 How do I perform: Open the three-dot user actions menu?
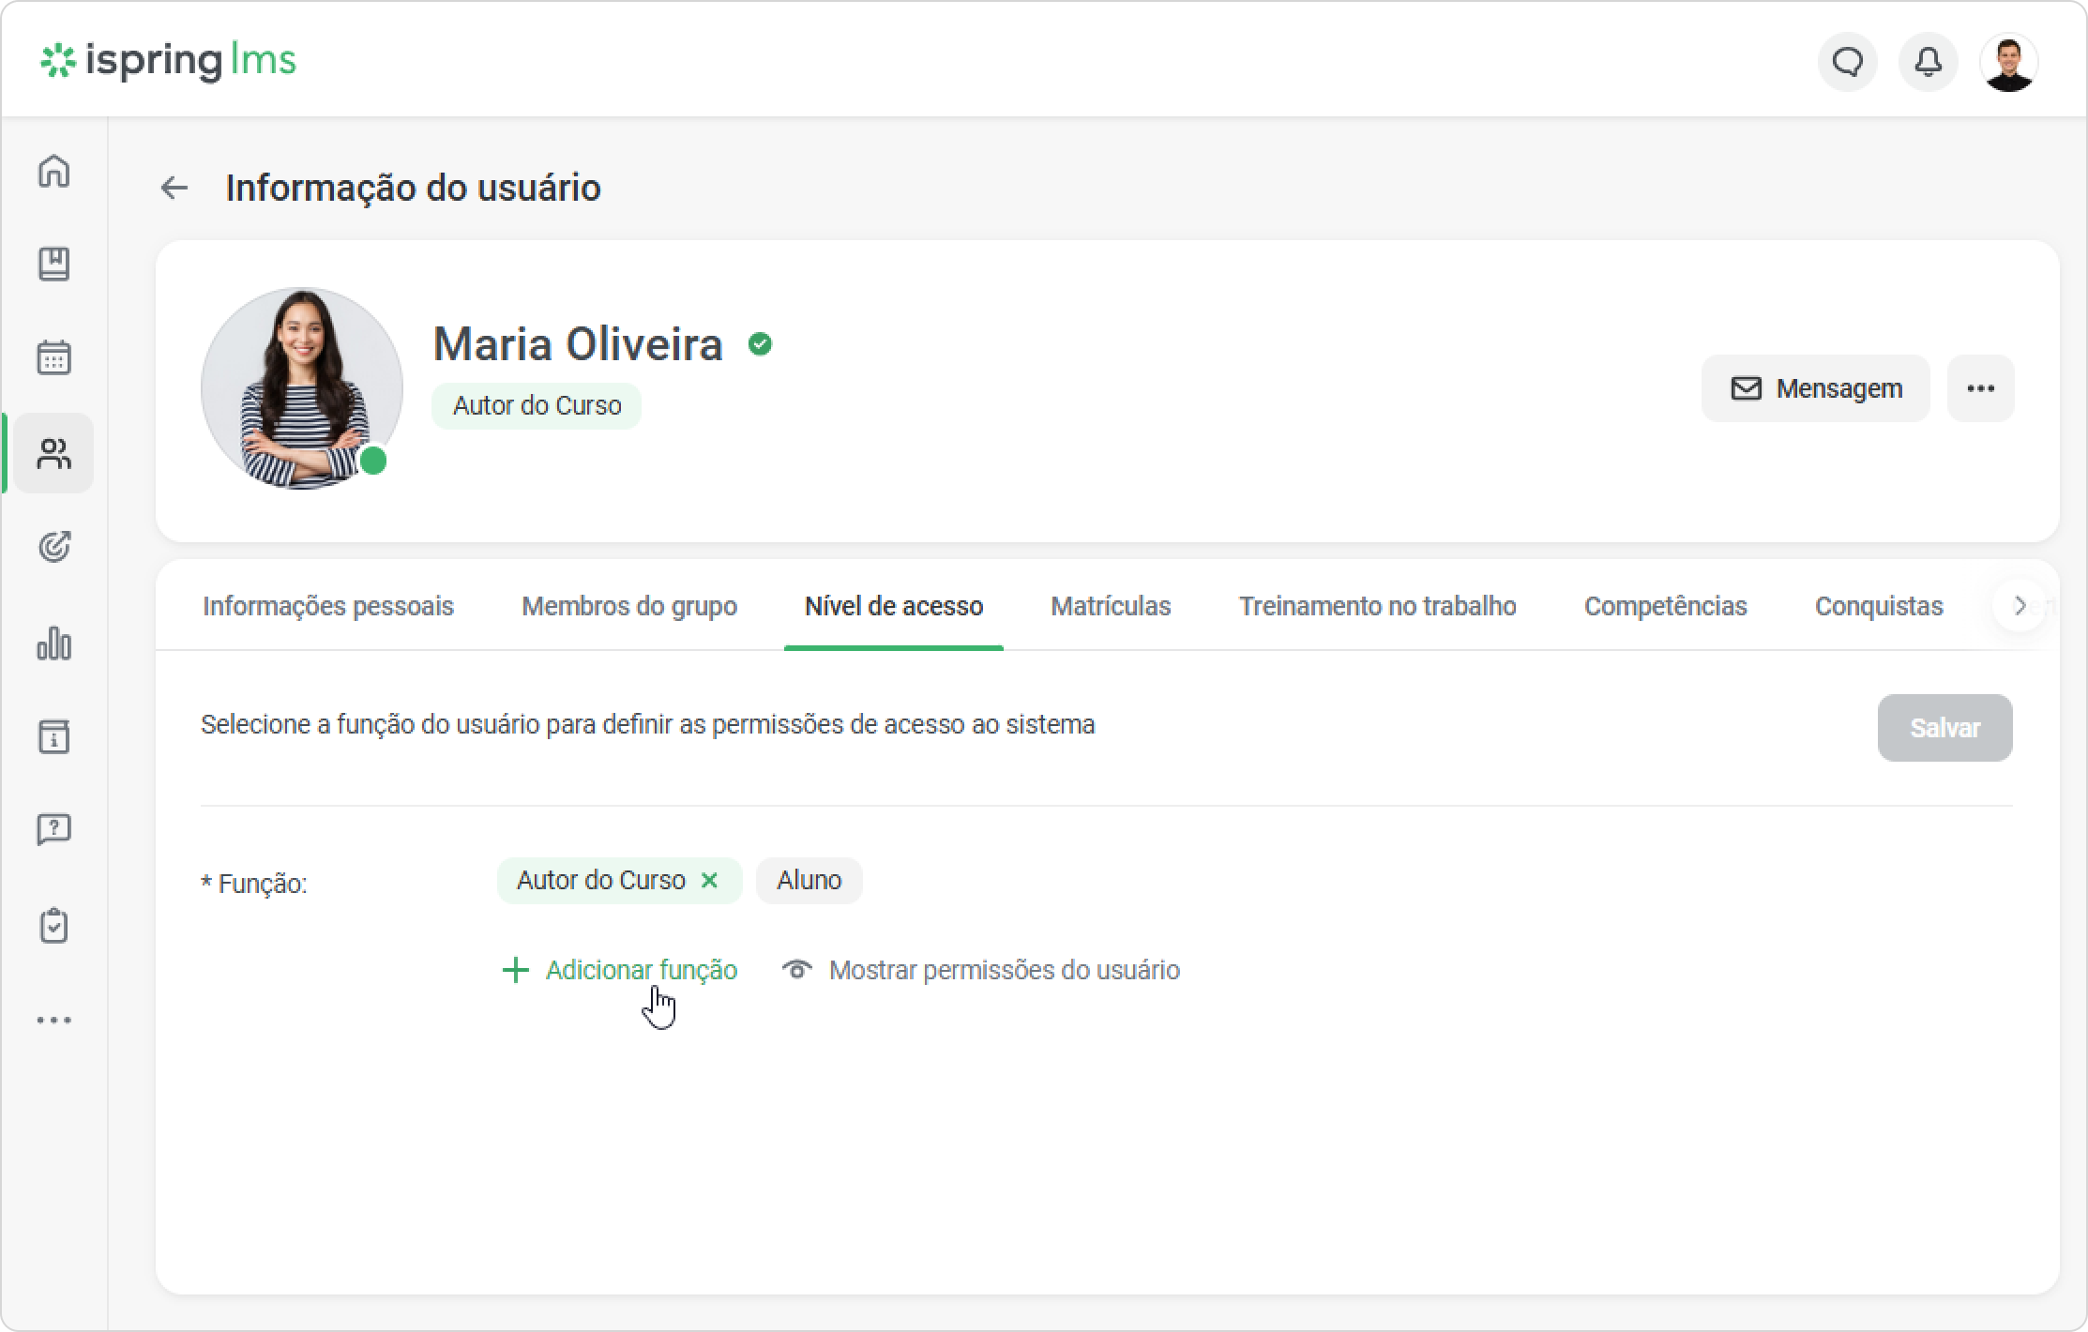(1980, 388)
